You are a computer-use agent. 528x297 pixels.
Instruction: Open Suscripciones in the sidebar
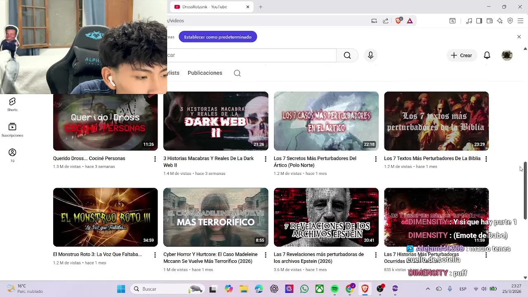(12, 130)
